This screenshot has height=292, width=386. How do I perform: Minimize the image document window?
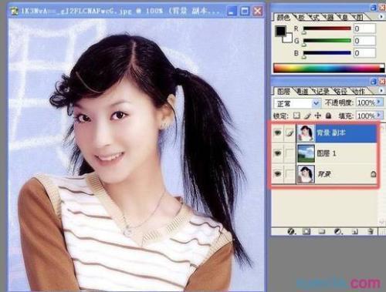click(232, 12)
